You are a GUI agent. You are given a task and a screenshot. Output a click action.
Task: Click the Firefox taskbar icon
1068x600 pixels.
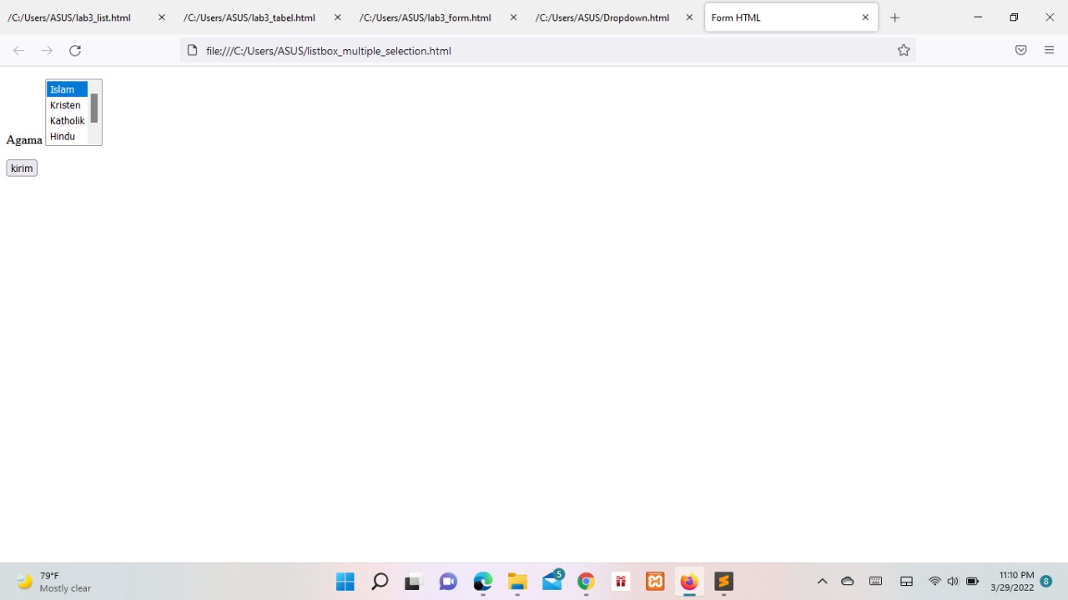[689, 582]
